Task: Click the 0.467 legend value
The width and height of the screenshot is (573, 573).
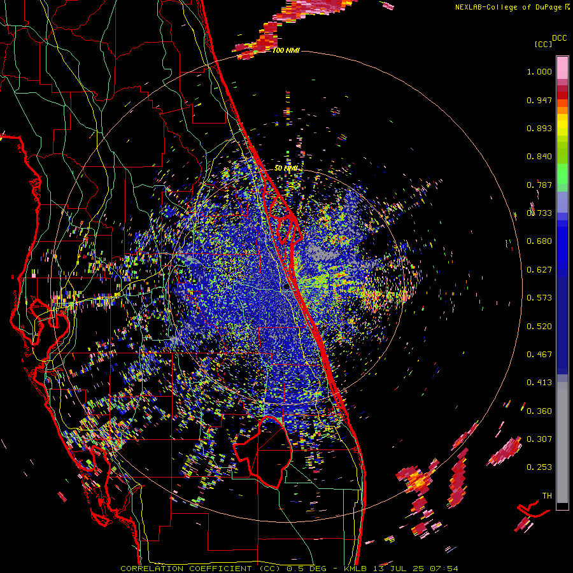Action: coord(539,355)
